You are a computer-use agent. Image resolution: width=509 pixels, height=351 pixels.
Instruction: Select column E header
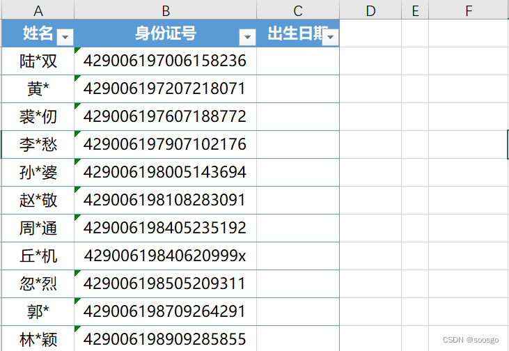point(415,10)
